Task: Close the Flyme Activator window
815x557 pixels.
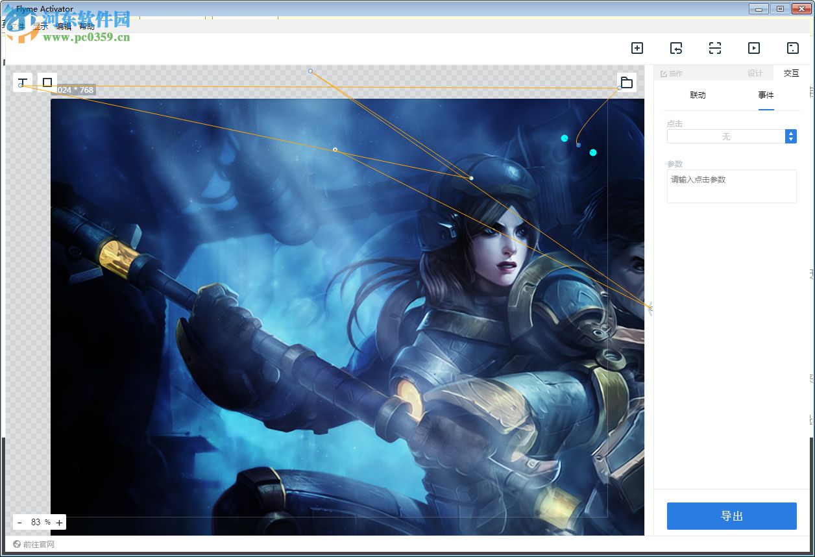Action: tap(801, 8)
